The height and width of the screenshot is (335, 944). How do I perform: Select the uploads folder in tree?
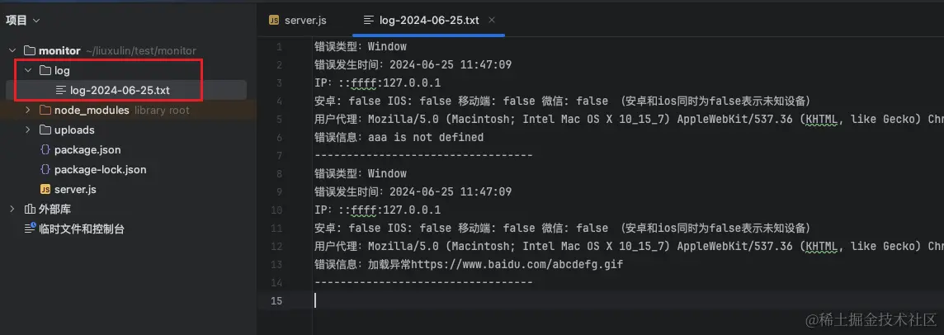click(74, 130)
